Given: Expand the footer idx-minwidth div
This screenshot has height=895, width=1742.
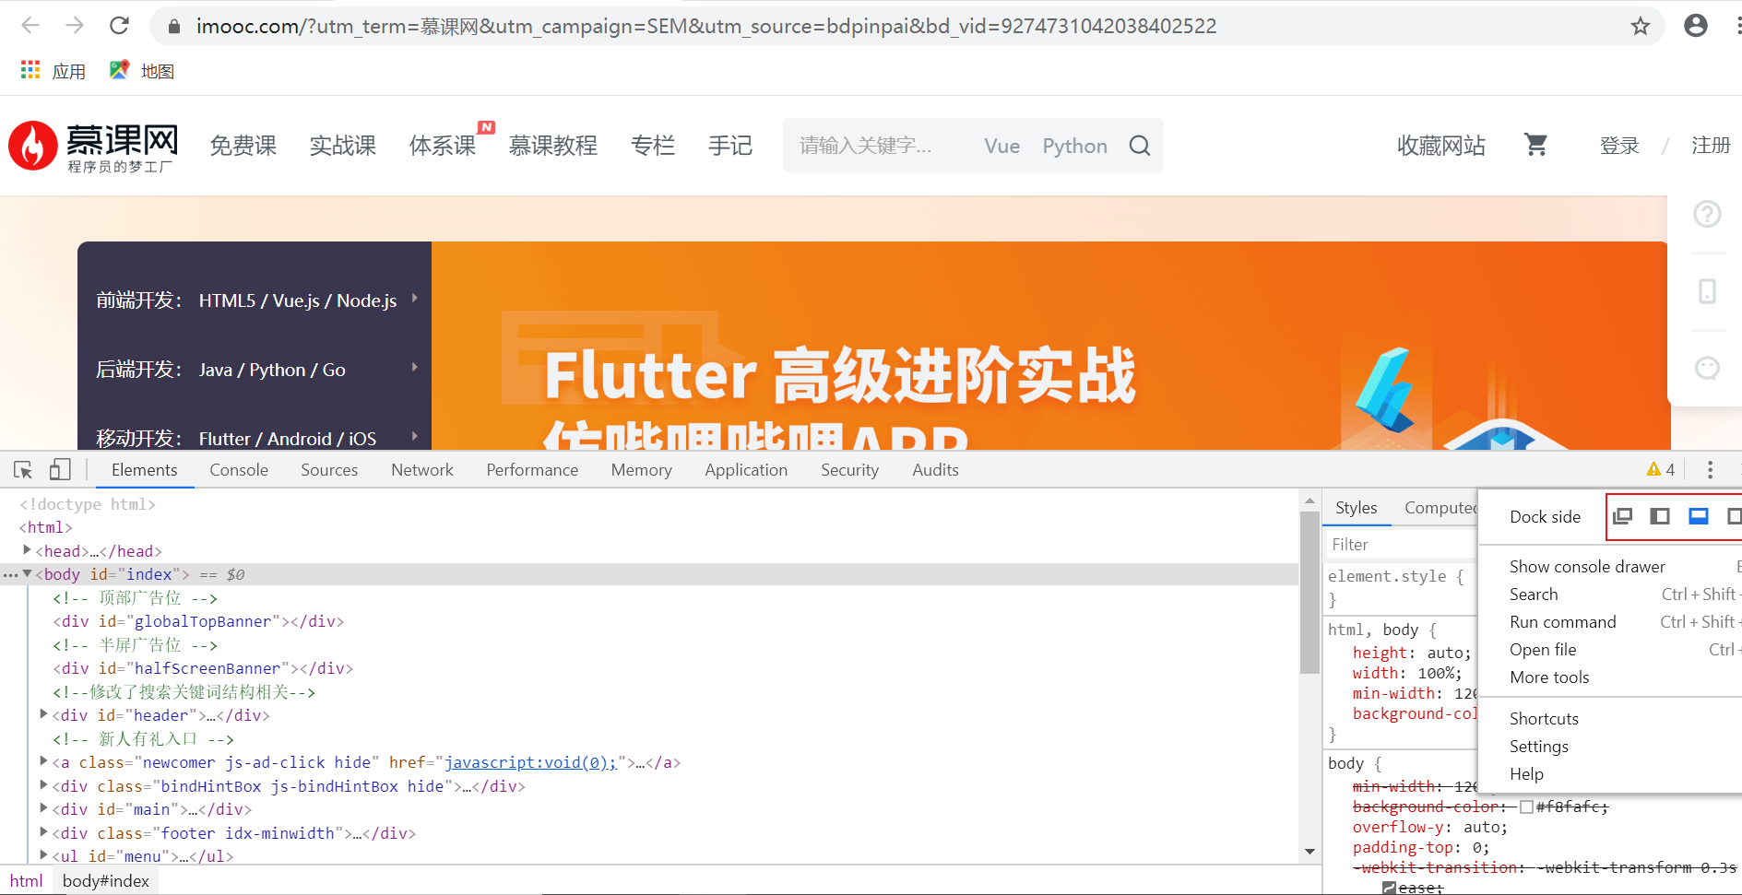Looking at the screenshot, I should pyautogui.click(x=43, y=832).
